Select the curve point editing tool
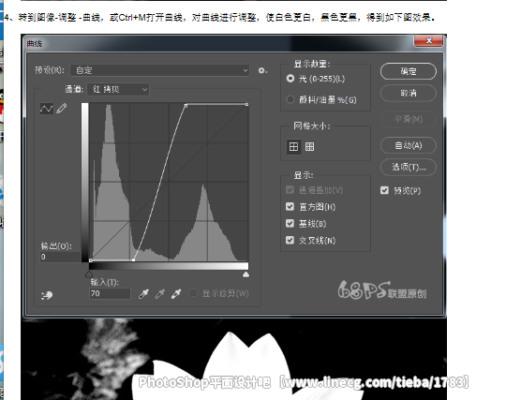 pyautogui.click(x=47, y=109)
